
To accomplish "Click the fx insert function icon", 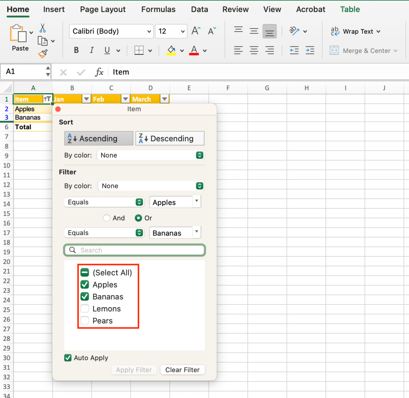I will 99,72.
